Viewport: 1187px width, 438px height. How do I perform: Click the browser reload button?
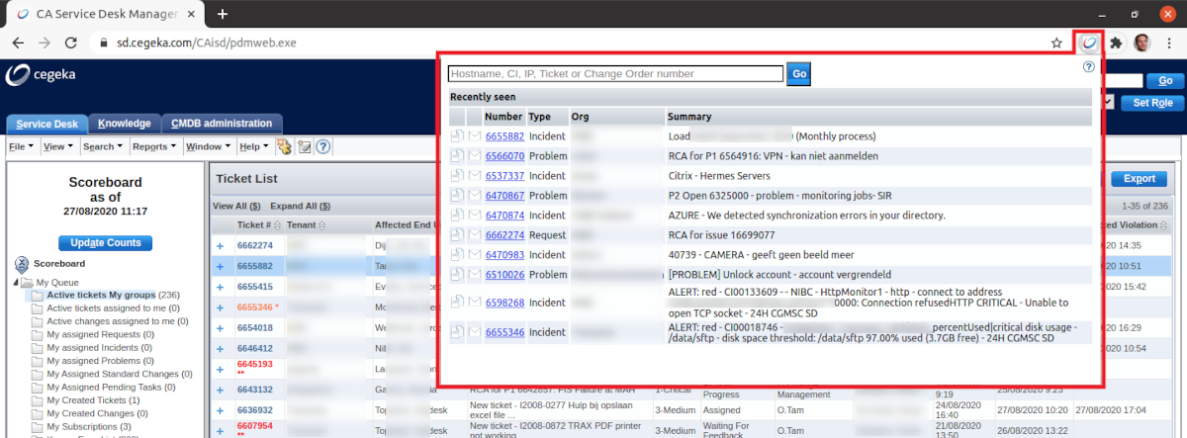[69, 44]
